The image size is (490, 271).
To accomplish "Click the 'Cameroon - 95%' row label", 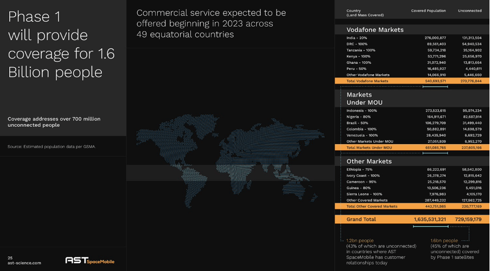I will click(361, 182).
